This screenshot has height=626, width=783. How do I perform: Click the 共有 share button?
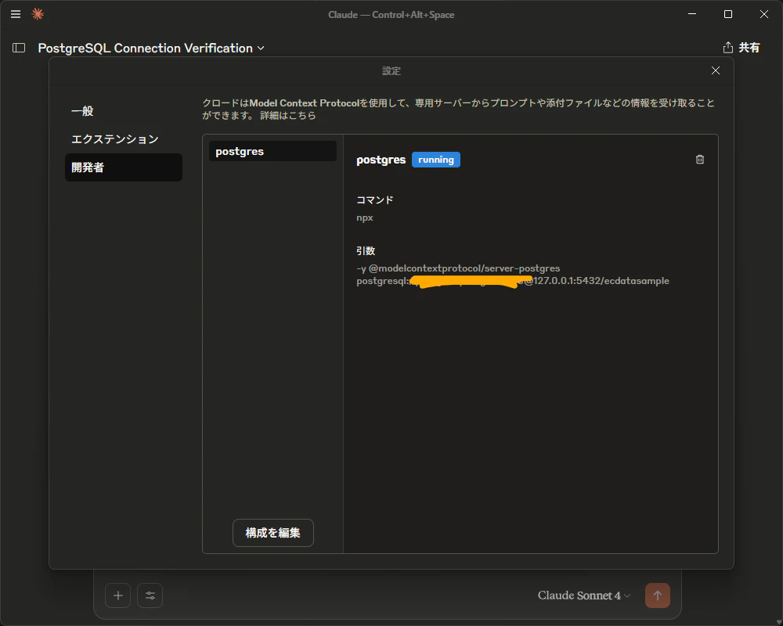tap(742, 48)
